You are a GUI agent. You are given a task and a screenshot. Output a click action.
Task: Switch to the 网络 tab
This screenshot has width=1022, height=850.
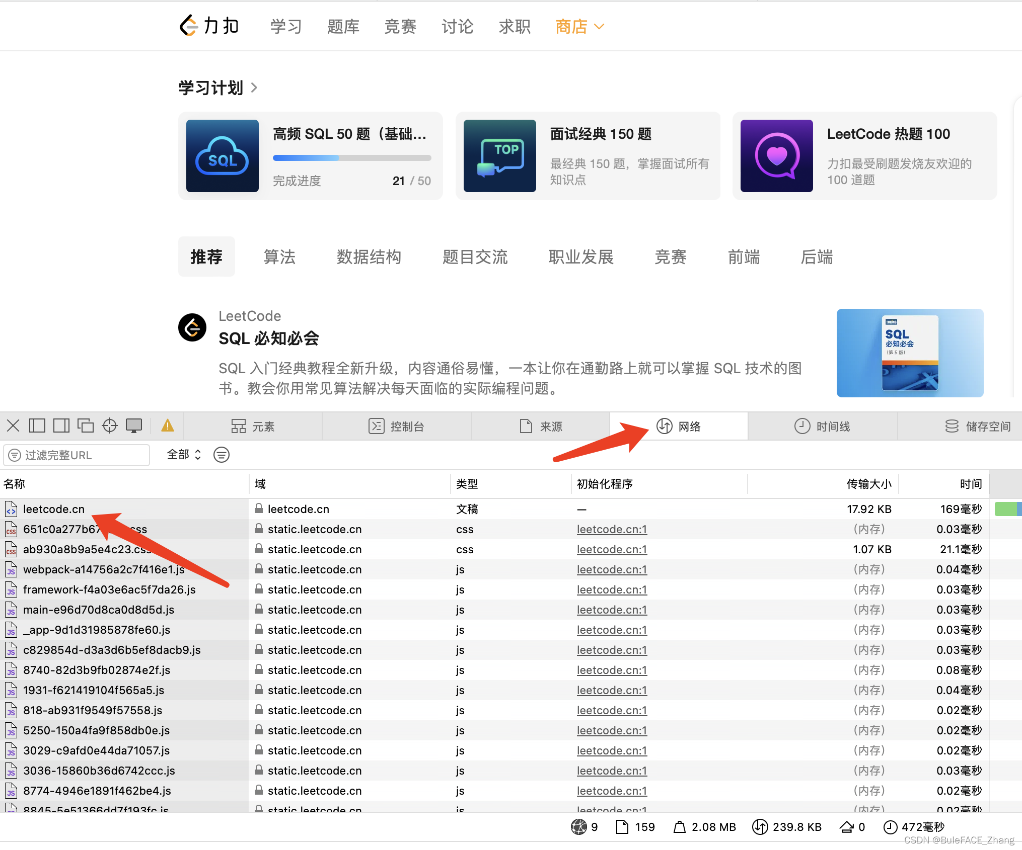679,427
